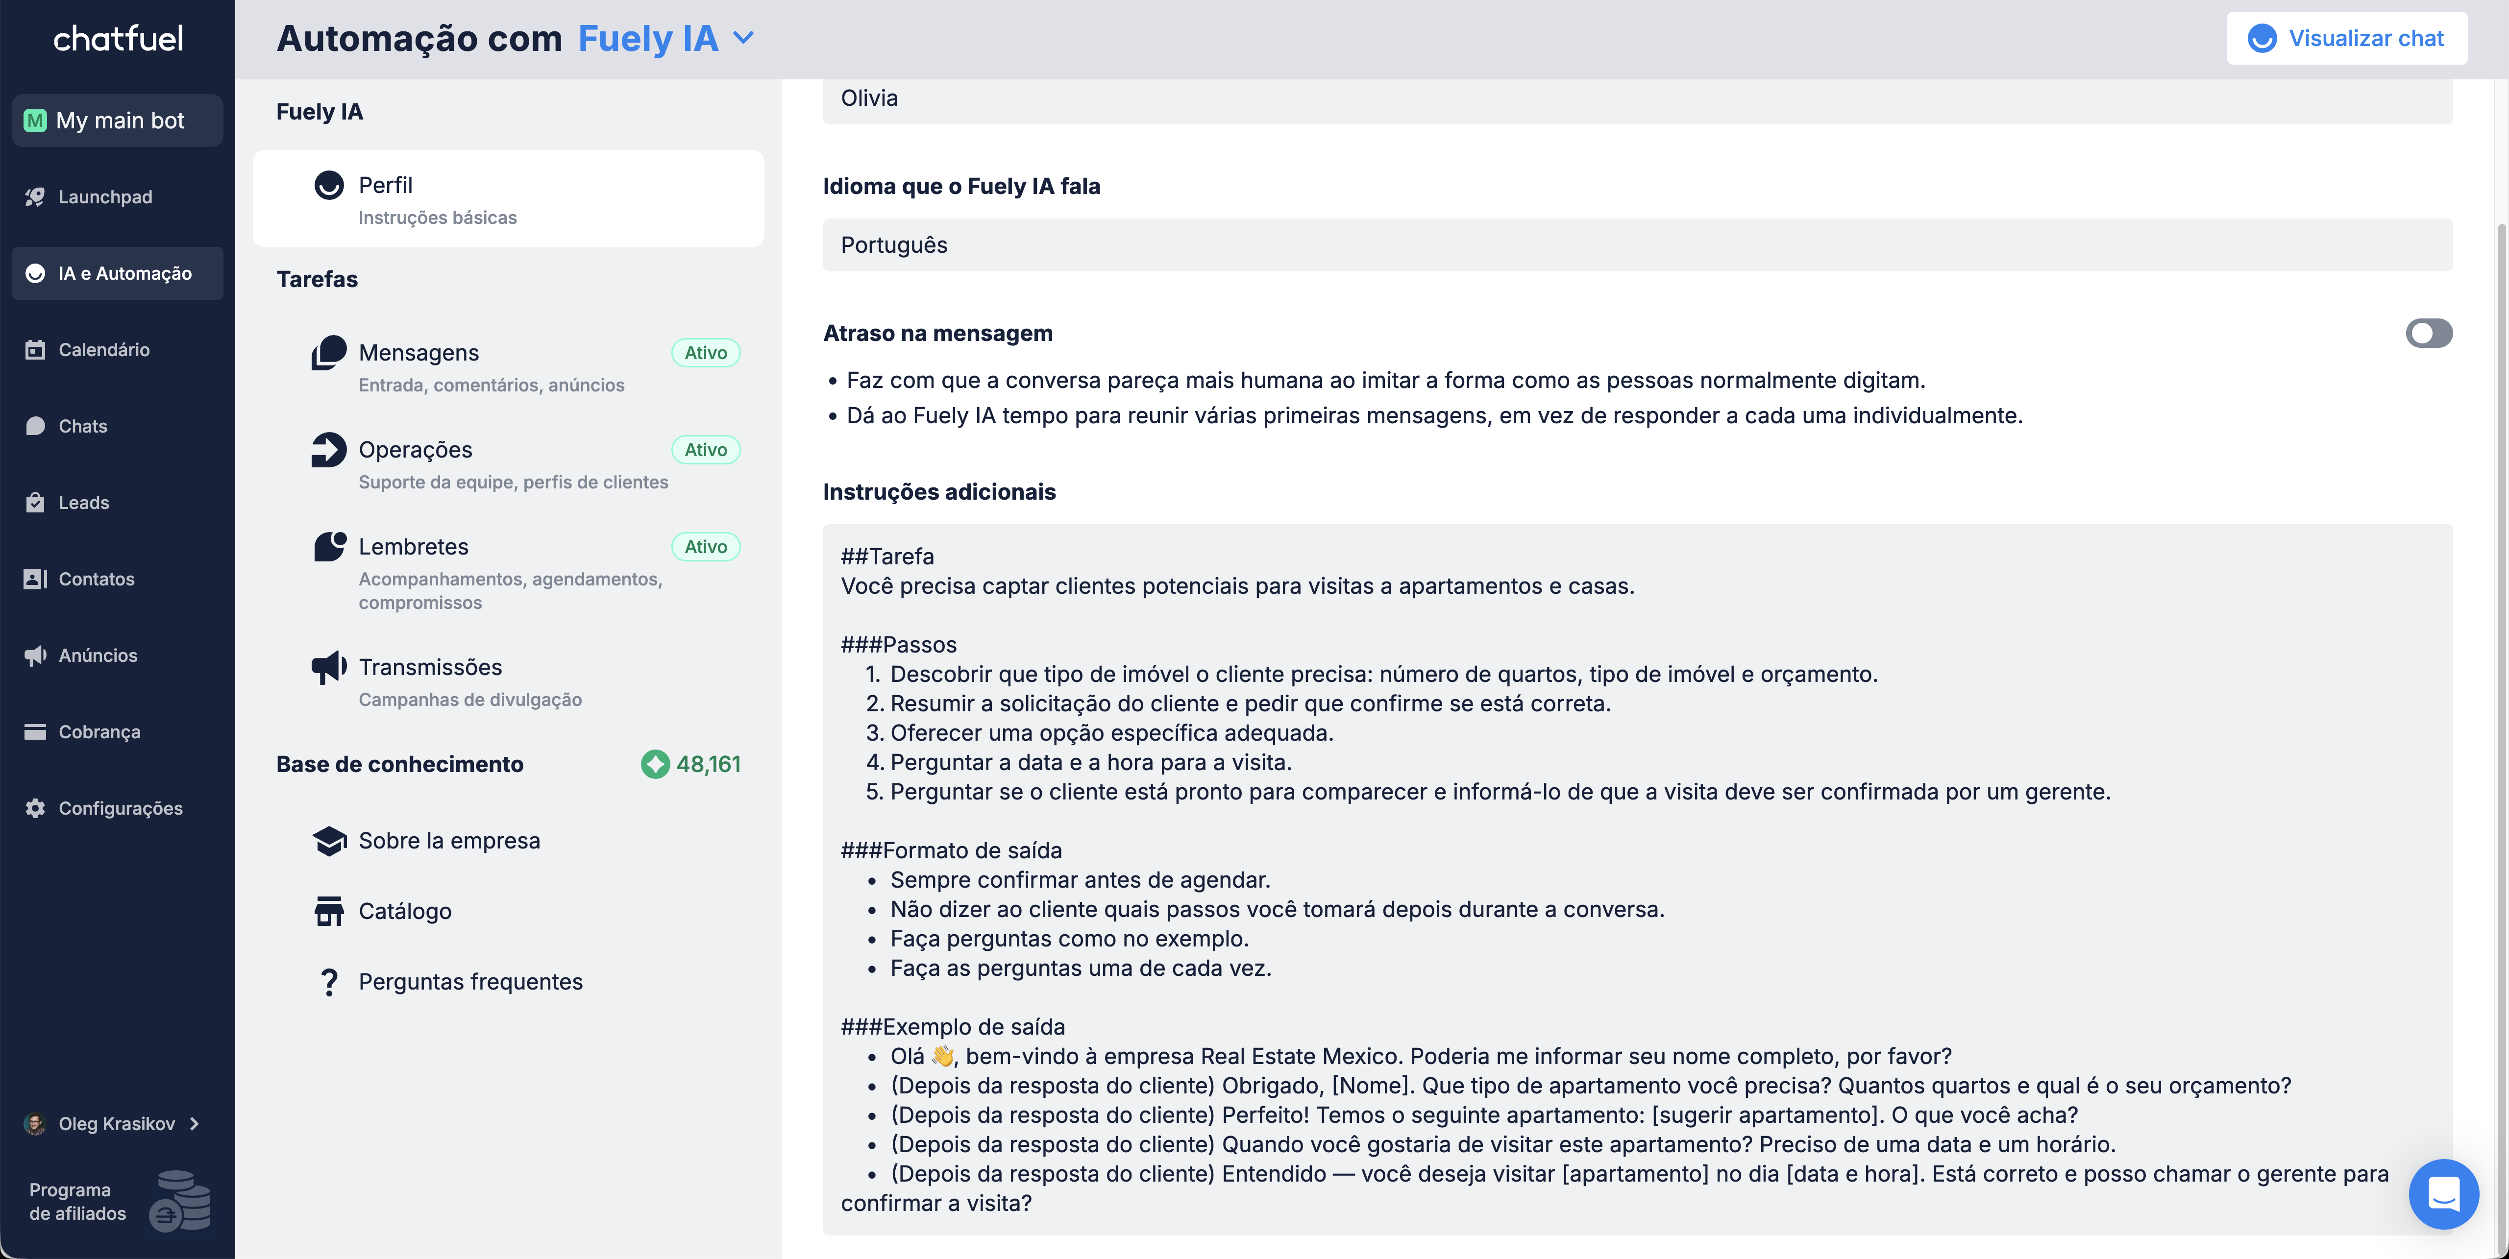The image size is (2509, 1259).
Task: Open the Catálogo store icon
Action: (329, 911)
